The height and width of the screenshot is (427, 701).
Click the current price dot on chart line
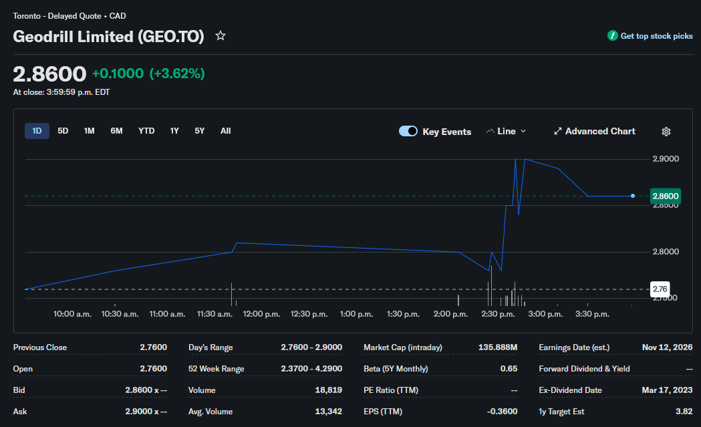633,196
